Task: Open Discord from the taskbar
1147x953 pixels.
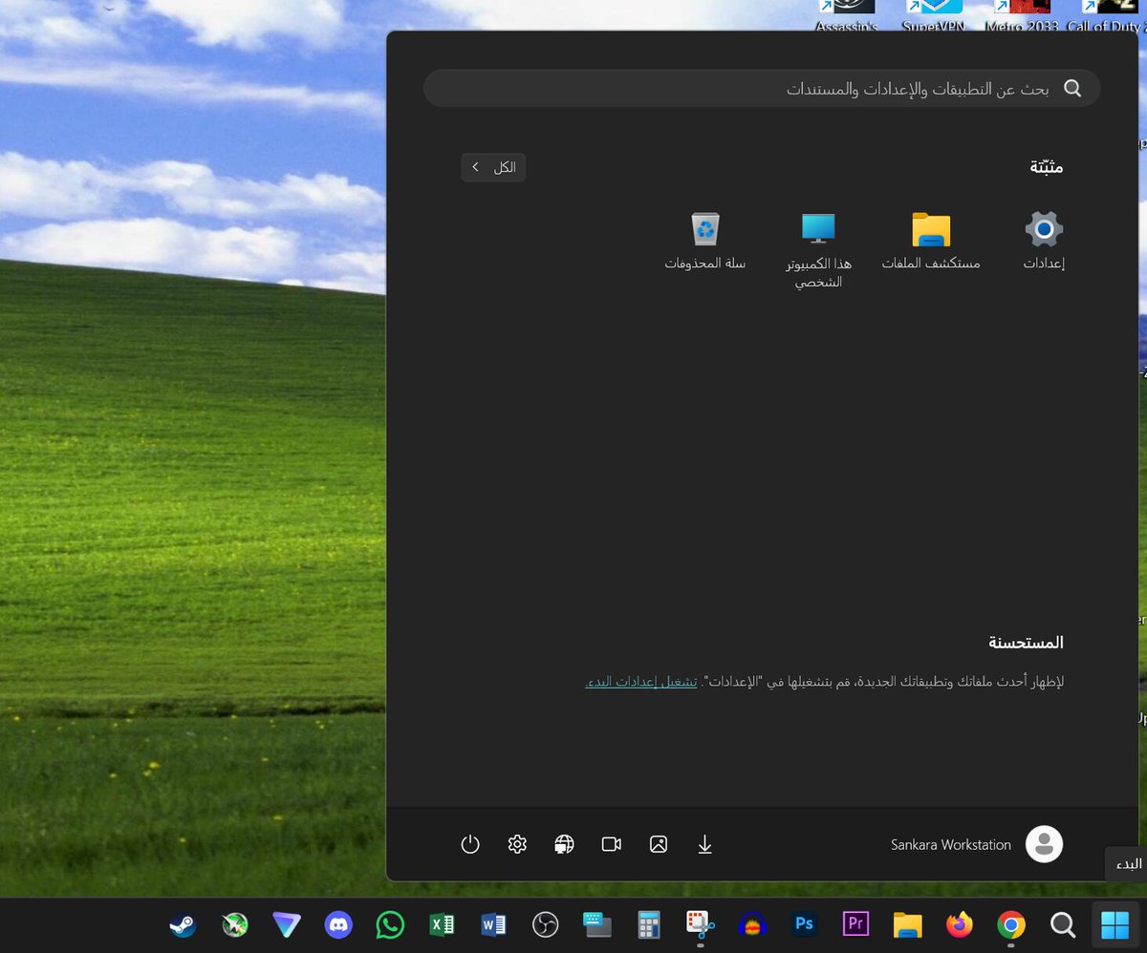Action: click(338, 924)
